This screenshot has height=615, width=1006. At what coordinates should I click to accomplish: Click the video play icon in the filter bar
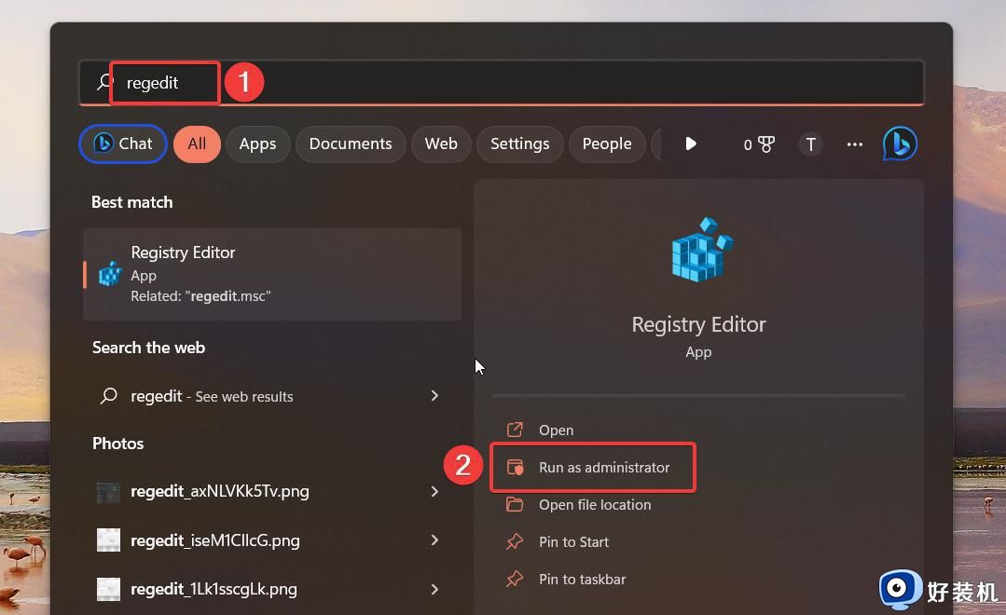[x=690, y=143]
